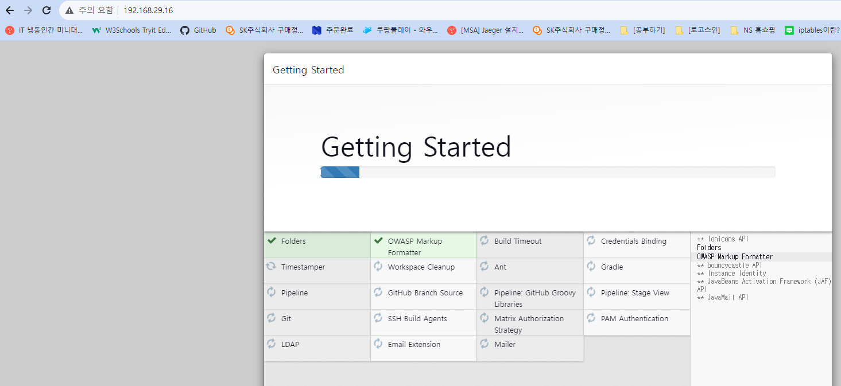
Task: Select the Credentials Binding plugin label
Action: [x=634, y=241]
